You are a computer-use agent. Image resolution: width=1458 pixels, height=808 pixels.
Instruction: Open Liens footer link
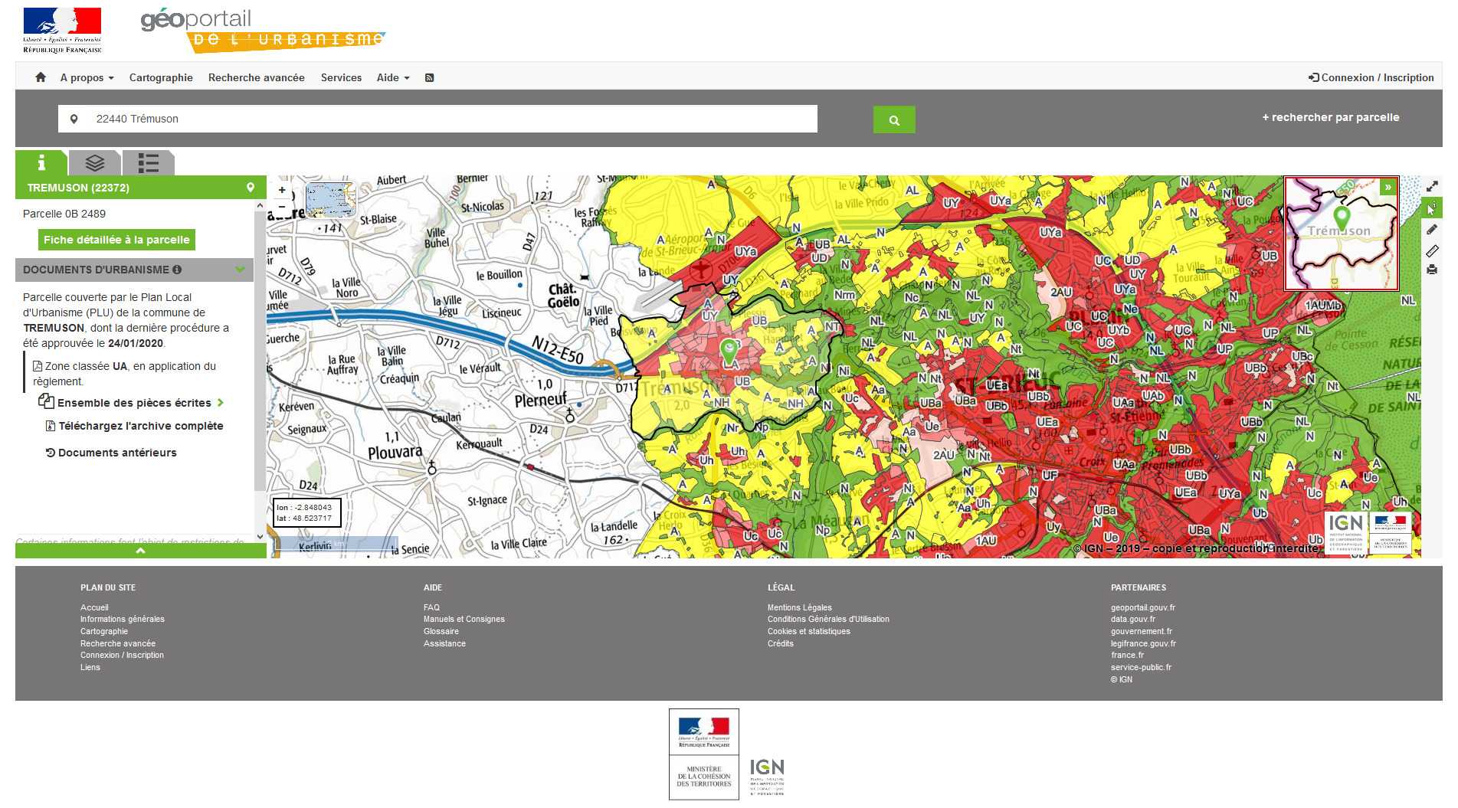pyautogui.click(x=90, y=667)
